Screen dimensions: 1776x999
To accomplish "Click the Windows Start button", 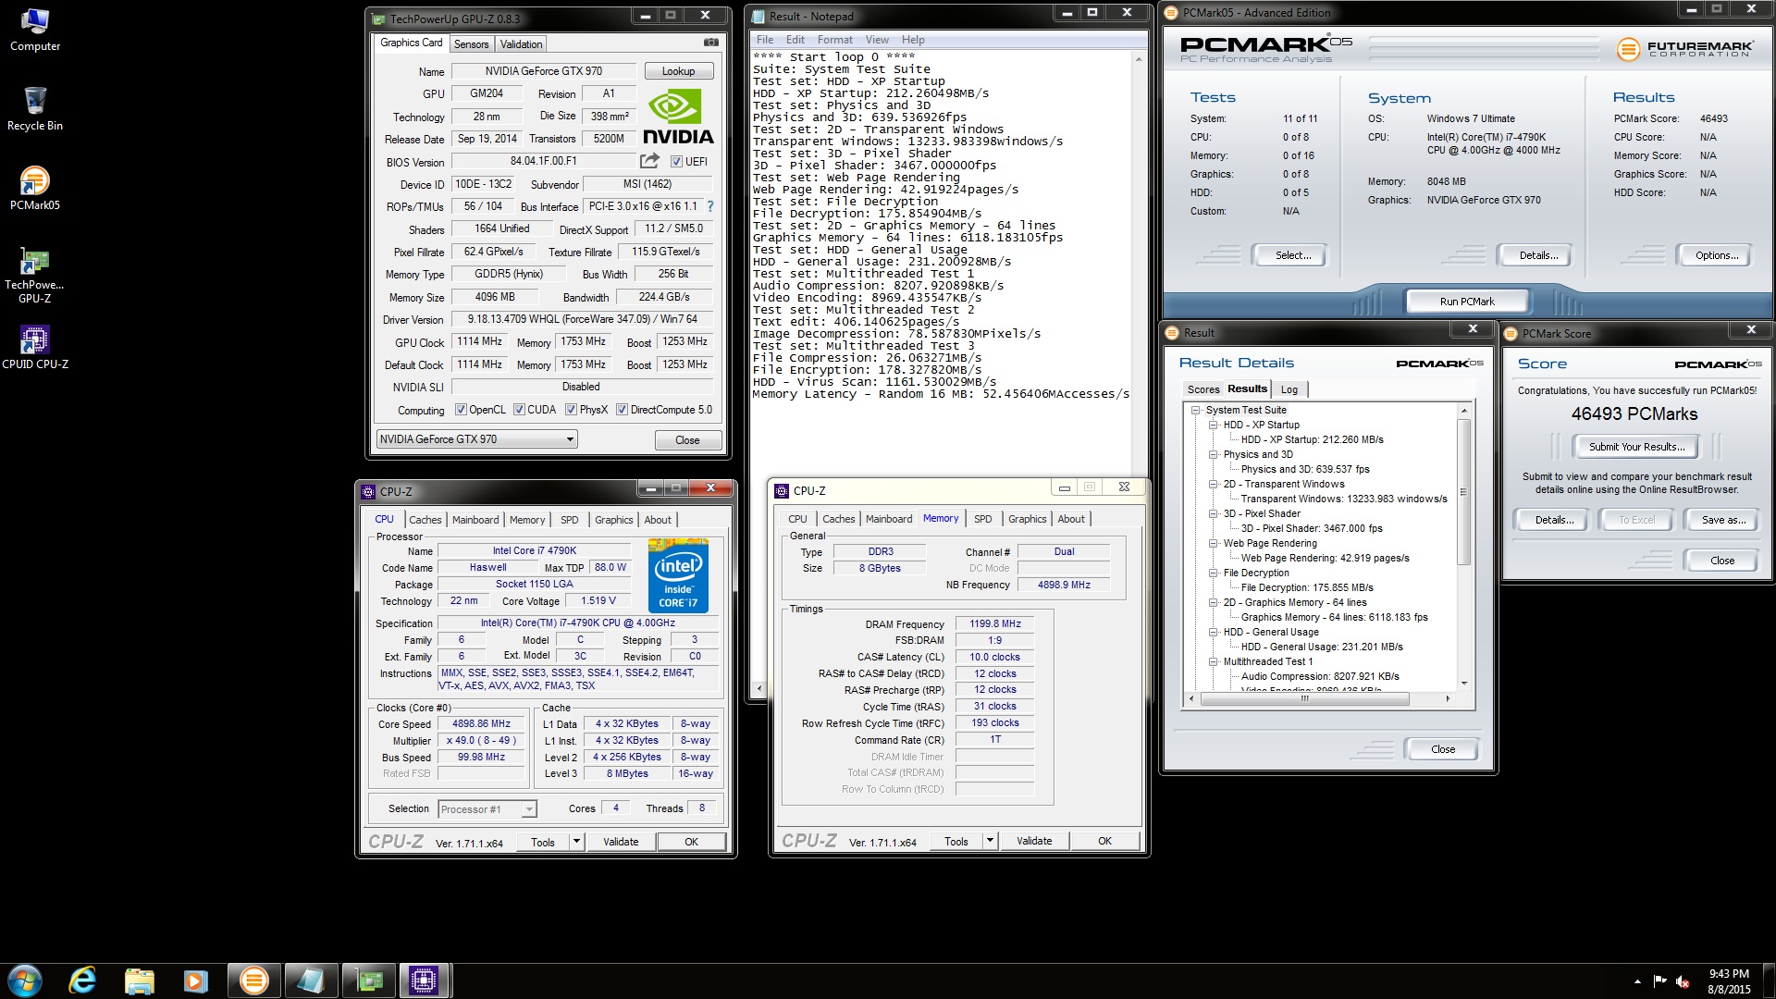I will (x=25, y=980).
